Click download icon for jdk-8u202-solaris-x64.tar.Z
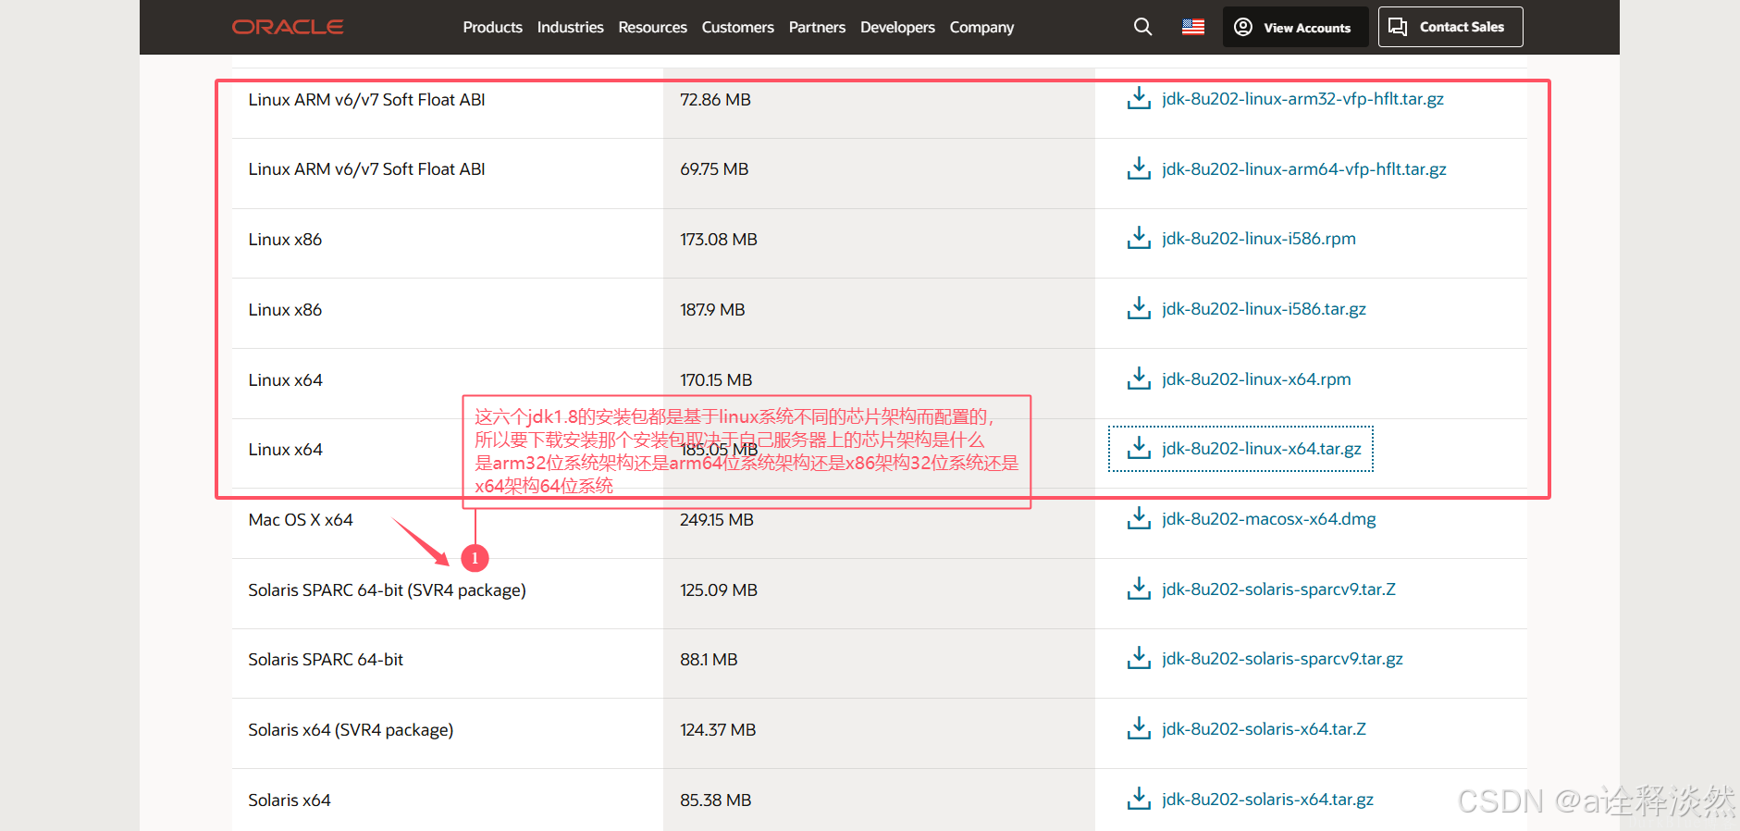 [1139, 728]
